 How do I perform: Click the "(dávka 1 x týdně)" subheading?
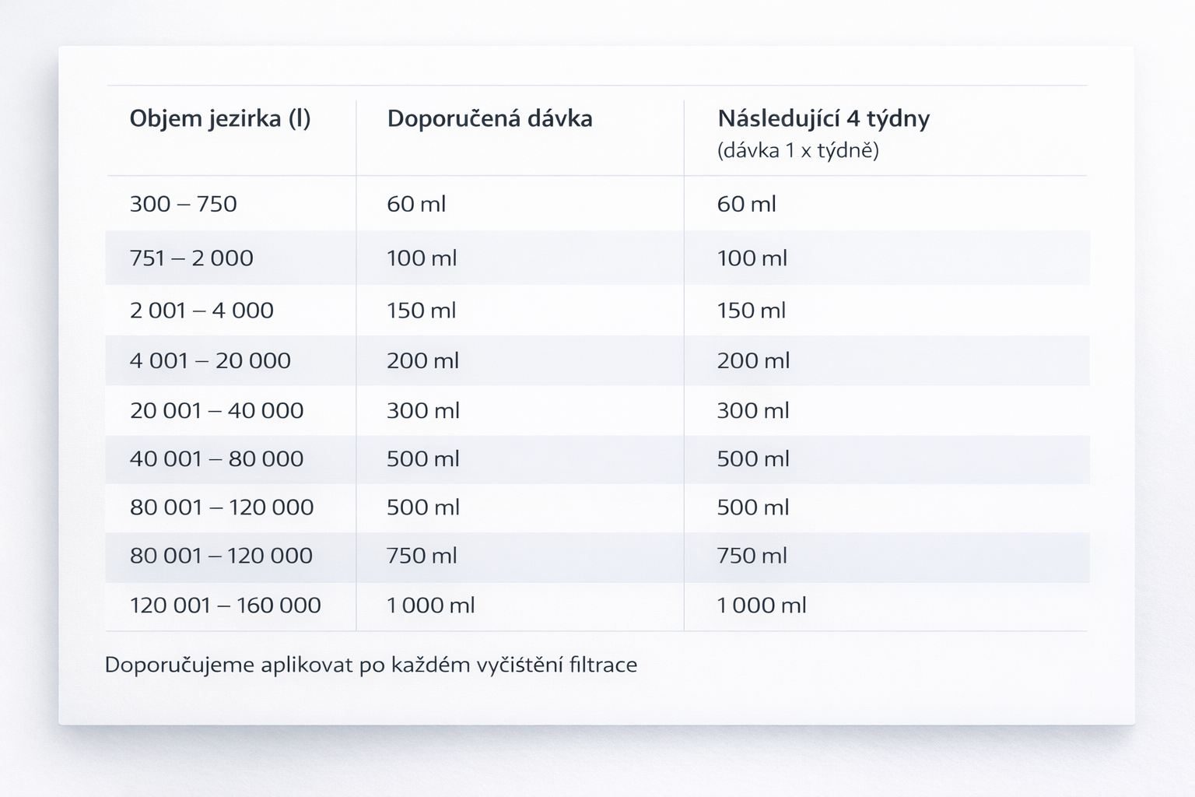797,150
